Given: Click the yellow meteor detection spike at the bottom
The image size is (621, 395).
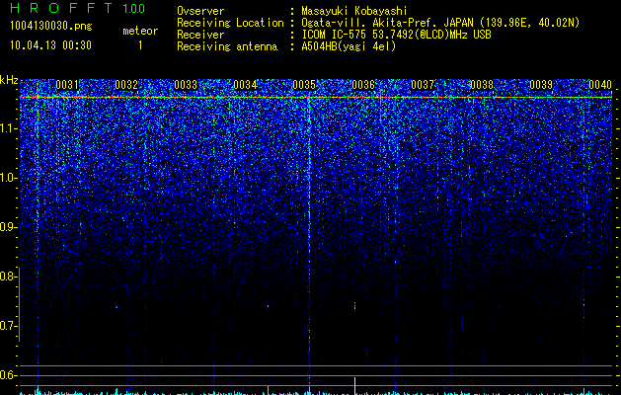Looking at the screenshot, I should [x=354, y=386].
